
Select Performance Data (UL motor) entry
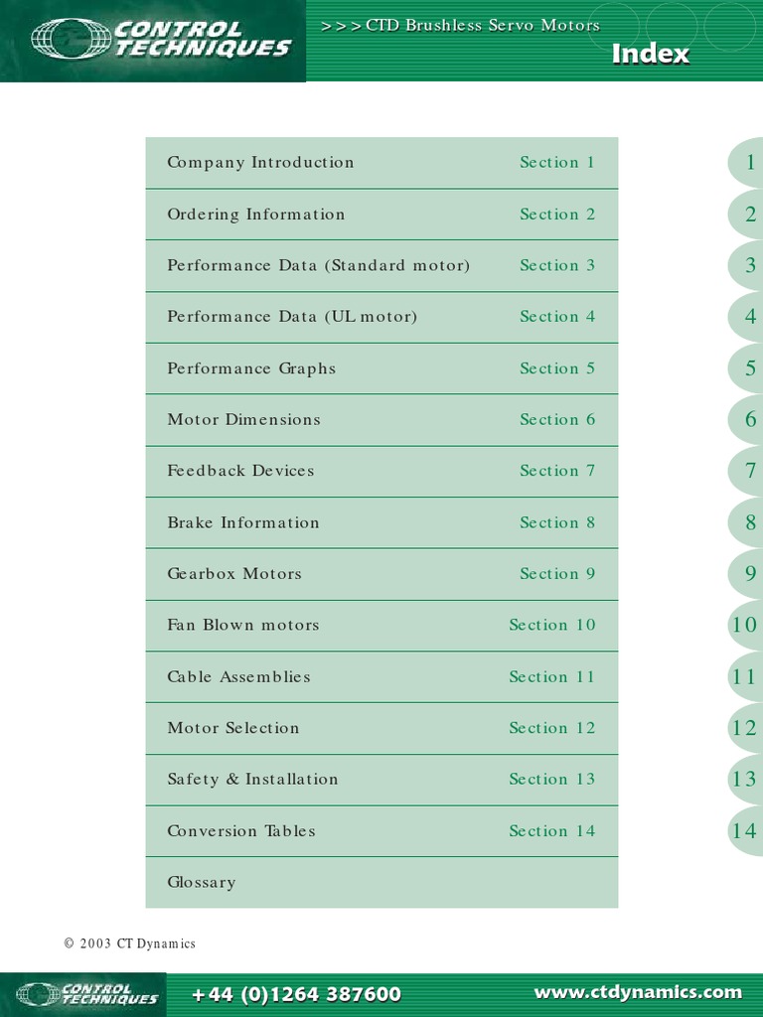click(292, 317)
